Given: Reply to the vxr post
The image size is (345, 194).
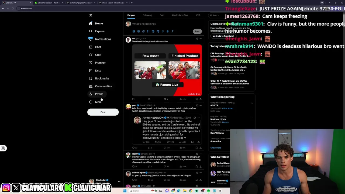Looking at the screenshot, I should tap(133, 99).
